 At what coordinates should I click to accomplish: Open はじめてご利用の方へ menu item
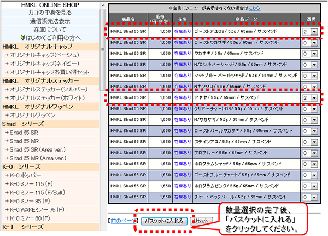click(53, 38)
